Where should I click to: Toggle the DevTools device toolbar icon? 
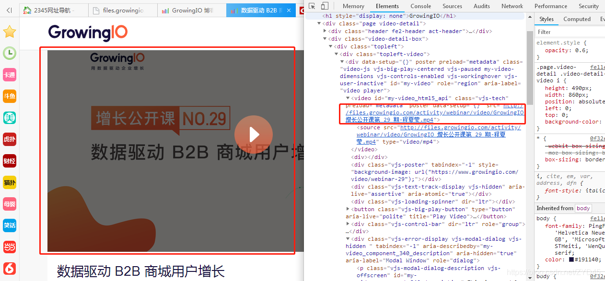click(x=325, y=6)
